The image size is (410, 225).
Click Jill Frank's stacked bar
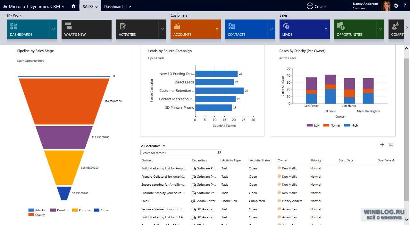point(330,89)
